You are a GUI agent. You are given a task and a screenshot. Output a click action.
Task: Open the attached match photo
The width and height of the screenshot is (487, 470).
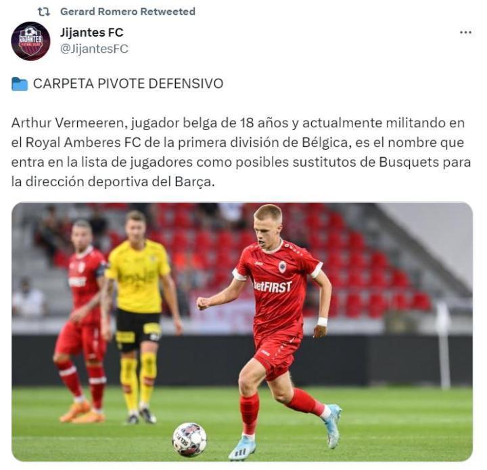pos(242,332)
